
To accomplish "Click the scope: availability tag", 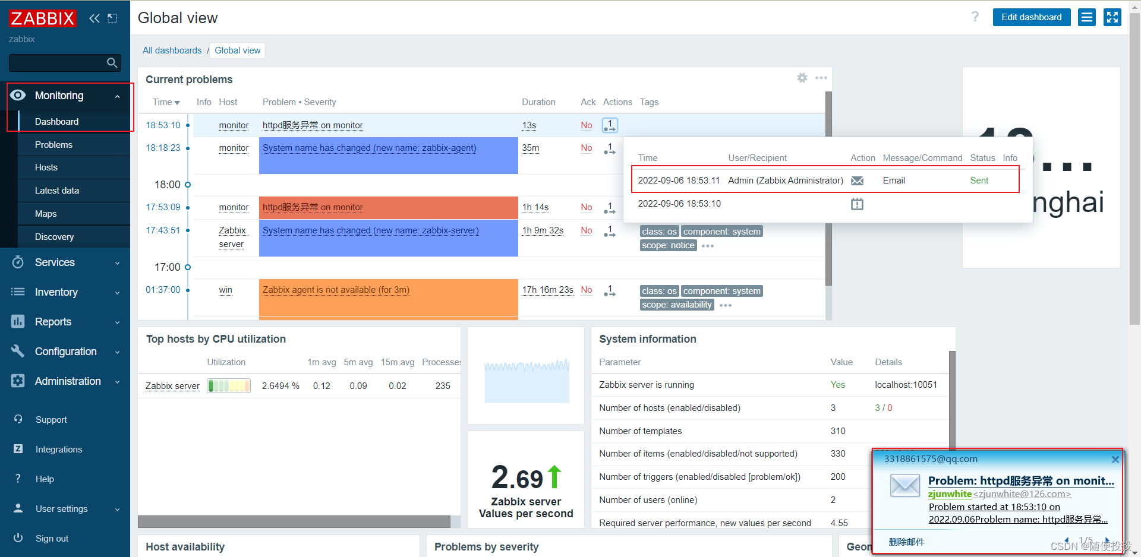I will point(676,305).
